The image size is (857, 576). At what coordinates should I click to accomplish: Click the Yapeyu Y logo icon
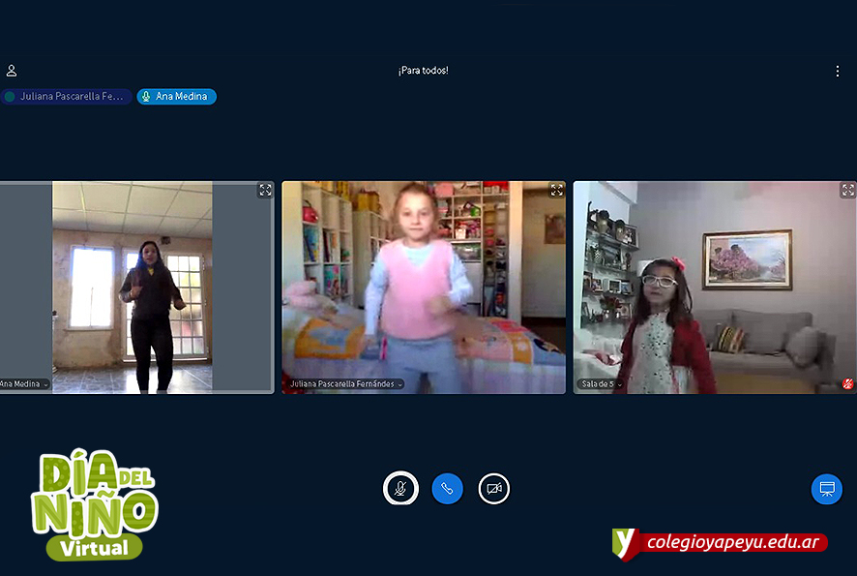tap(626, 543)
